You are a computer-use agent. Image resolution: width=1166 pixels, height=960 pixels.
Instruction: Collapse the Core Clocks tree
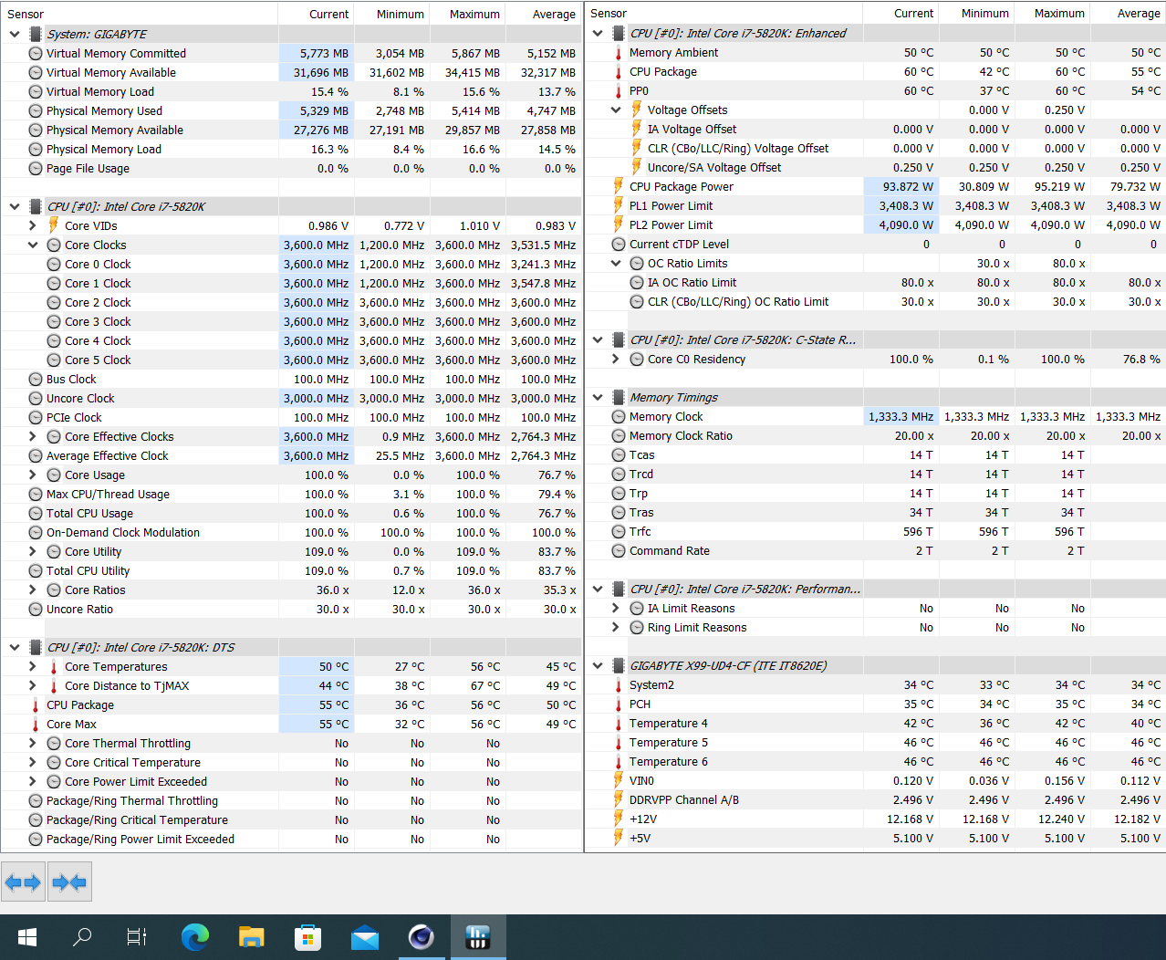point(33,245)
